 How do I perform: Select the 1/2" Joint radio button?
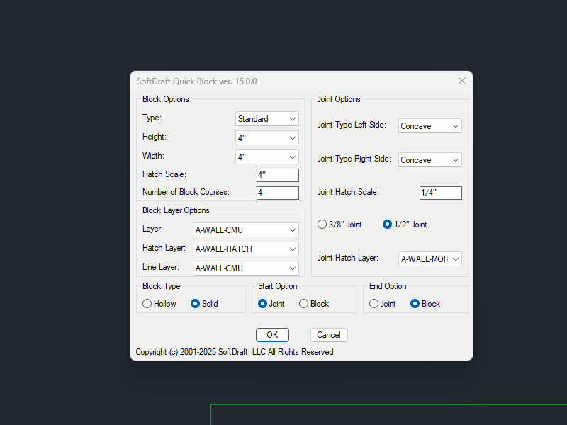coord(387,224)
